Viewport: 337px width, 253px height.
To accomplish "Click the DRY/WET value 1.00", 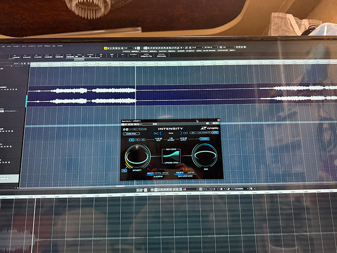I will pos(171,139).
